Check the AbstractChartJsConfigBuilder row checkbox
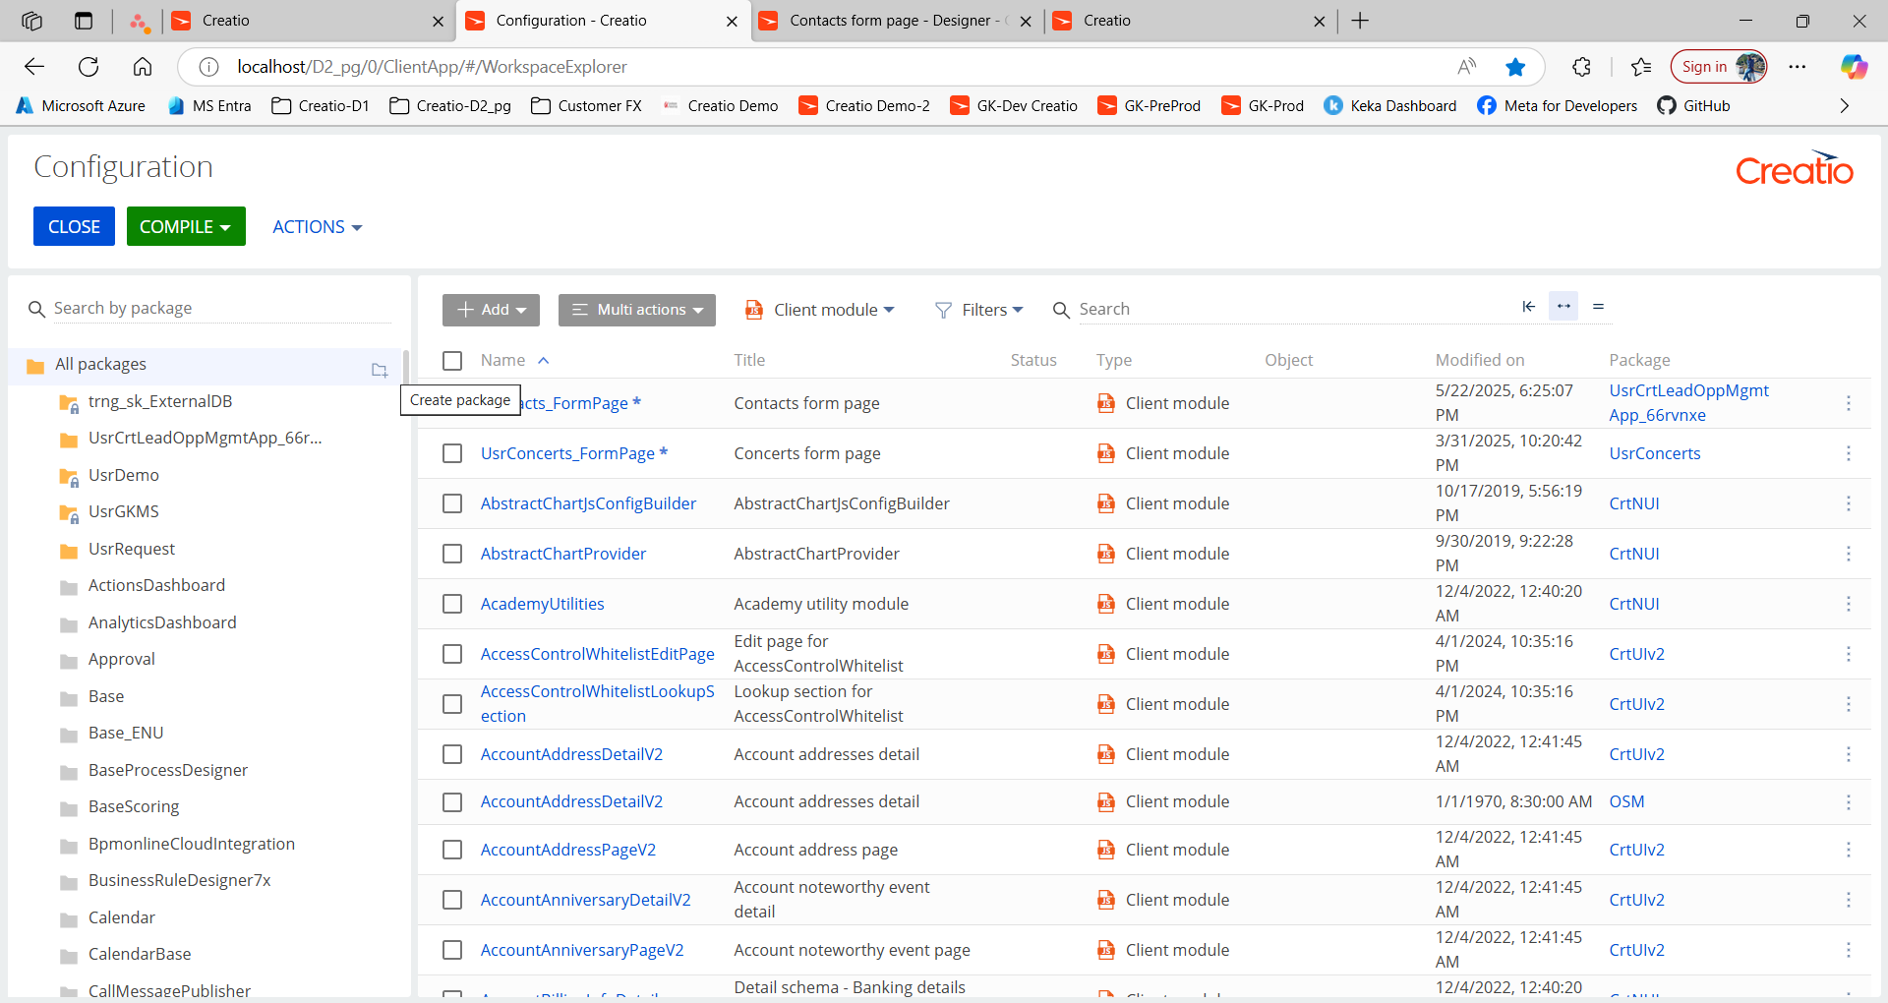Image resolution: width=1888 pixels, height=1003 pixels. [452, 503]
